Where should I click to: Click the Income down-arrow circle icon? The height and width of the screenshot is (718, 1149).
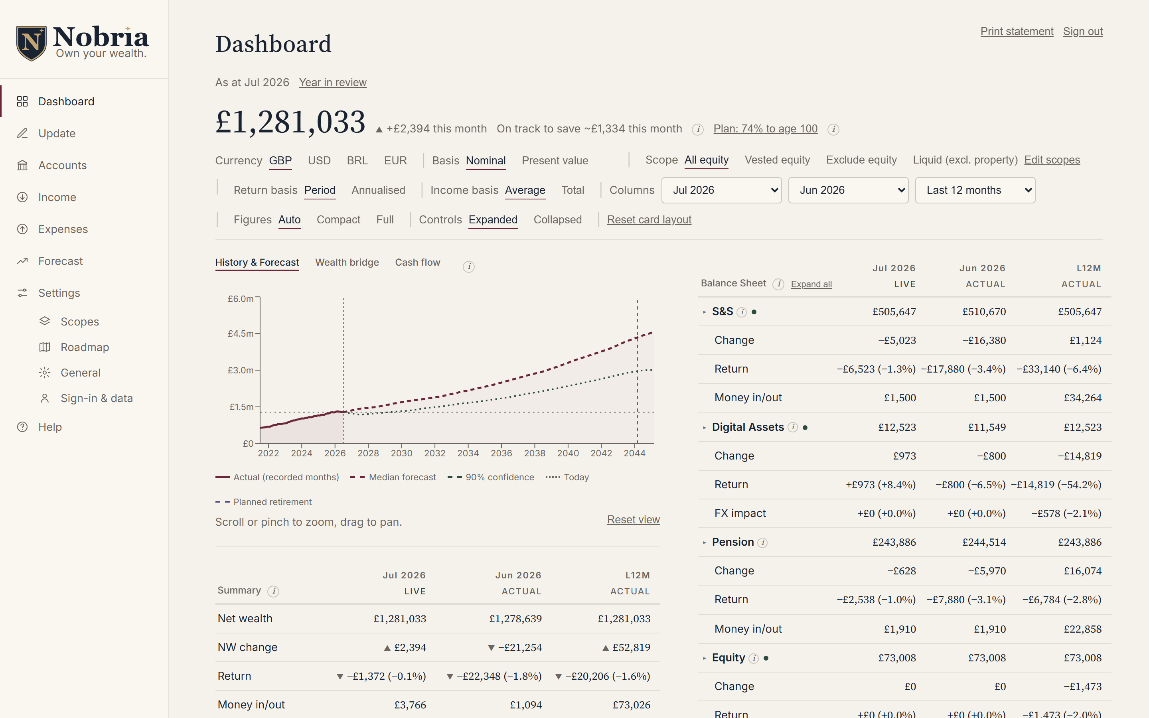(x=22, y=197)
